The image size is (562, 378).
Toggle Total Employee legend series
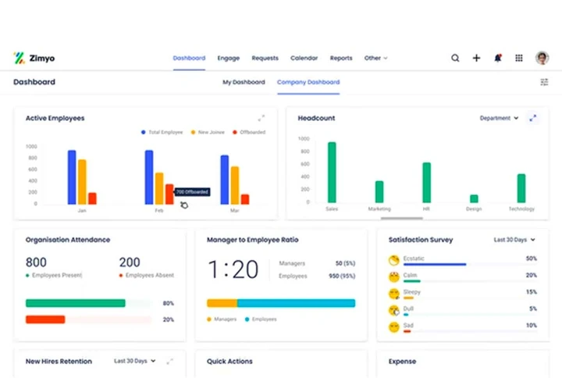click(x=162, y=132)
